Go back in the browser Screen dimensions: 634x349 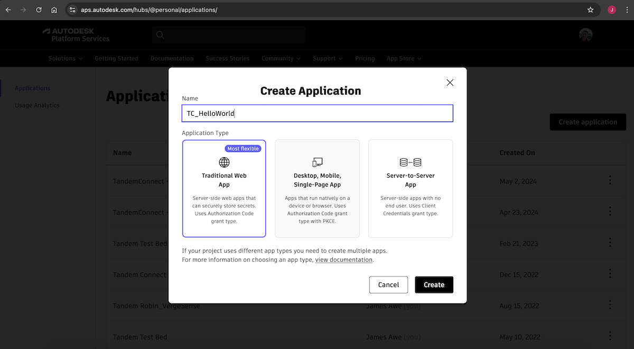point(8,10)
